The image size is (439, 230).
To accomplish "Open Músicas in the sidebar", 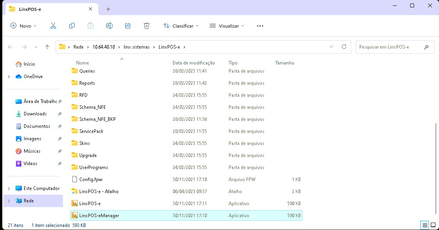I will tap(28, 151).
